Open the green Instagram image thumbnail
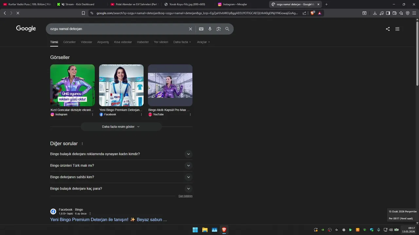Screen dimensions: 419x235 click(x=72, y=85)
